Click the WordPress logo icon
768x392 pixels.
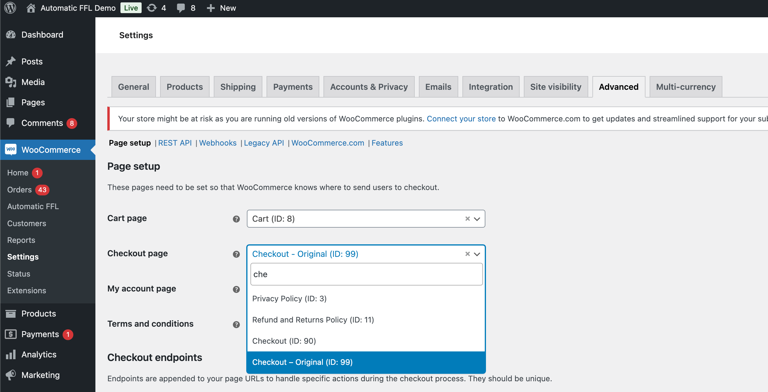pyautogui.click(x=10, y=8)
